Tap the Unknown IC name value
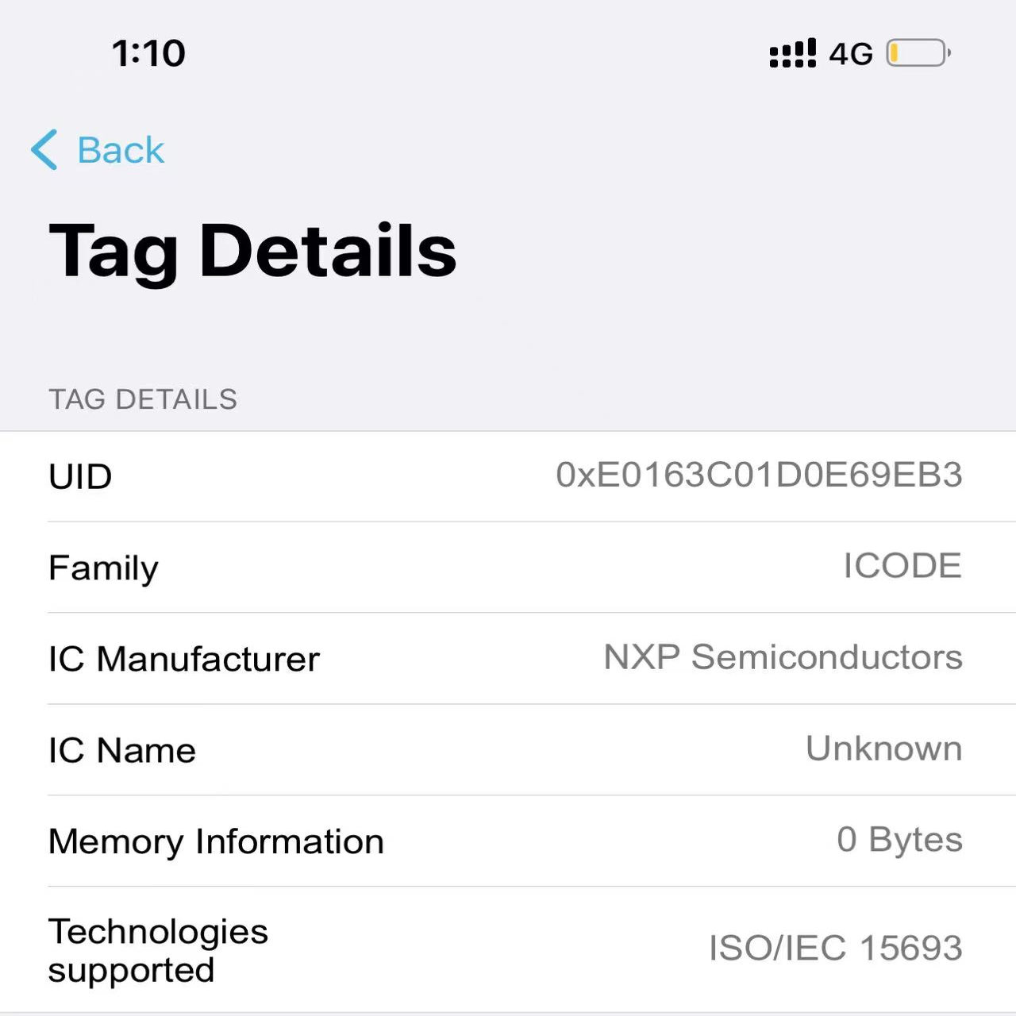This screenshot has width=1016, height=1016. [x=883, y=749]
